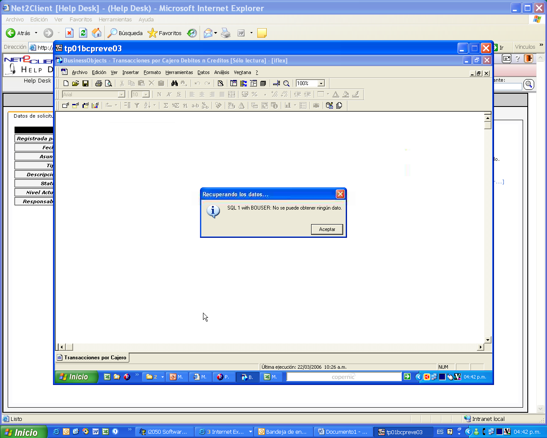Click the insert chart icon in report toolbar
The width and height of the screenshot is (547, 438).
[95, 106]
